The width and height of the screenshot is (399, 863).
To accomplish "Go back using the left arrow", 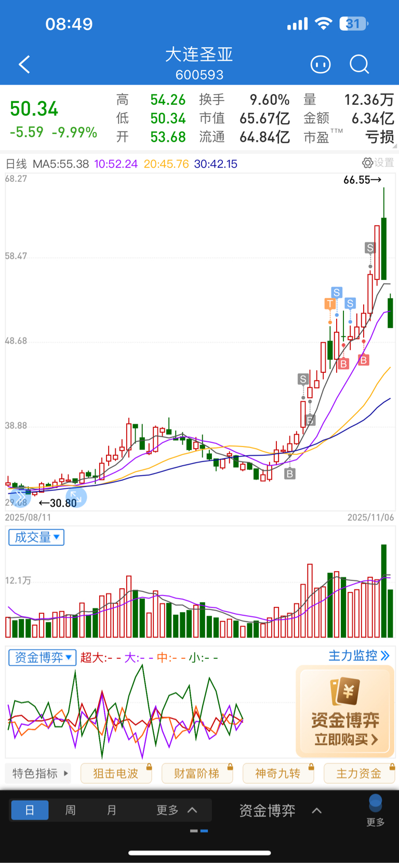I will click(24, 64).
